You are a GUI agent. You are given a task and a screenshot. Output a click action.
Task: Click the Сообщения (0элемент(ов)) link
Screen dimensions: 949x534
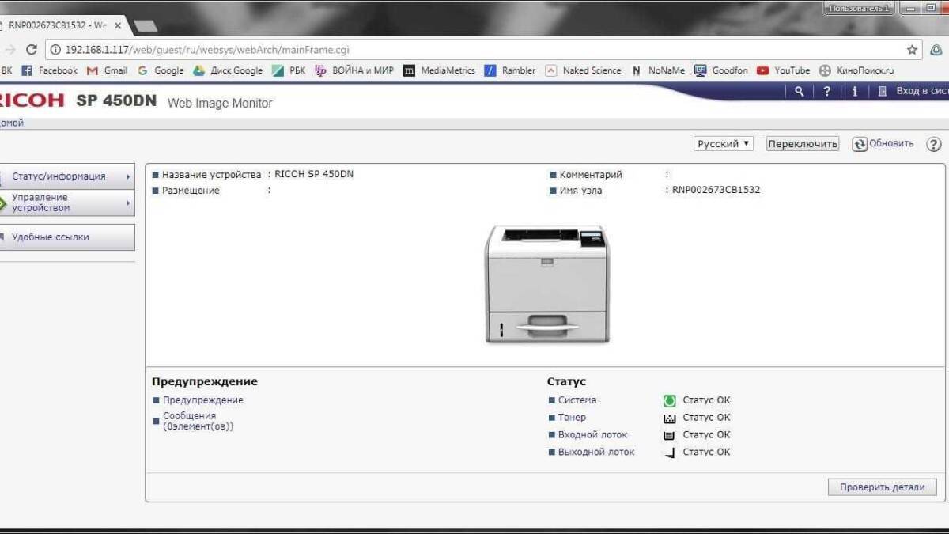click(198, 421)
